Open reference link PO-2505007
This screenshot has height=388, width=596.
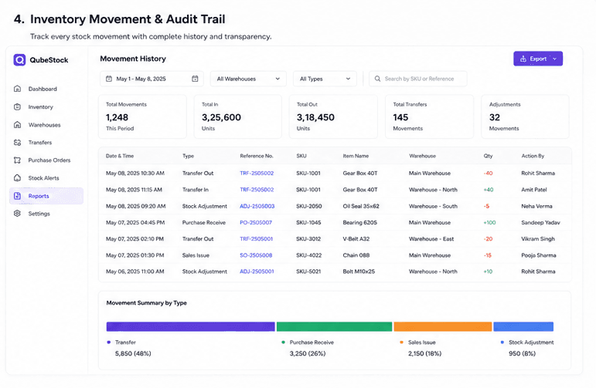coord(256,223)
